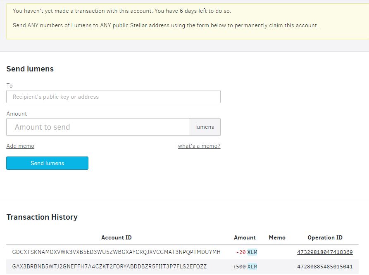This screenshot has width=369, height=275.
Task: Click the -20 transaction amount
Action: 240,252
